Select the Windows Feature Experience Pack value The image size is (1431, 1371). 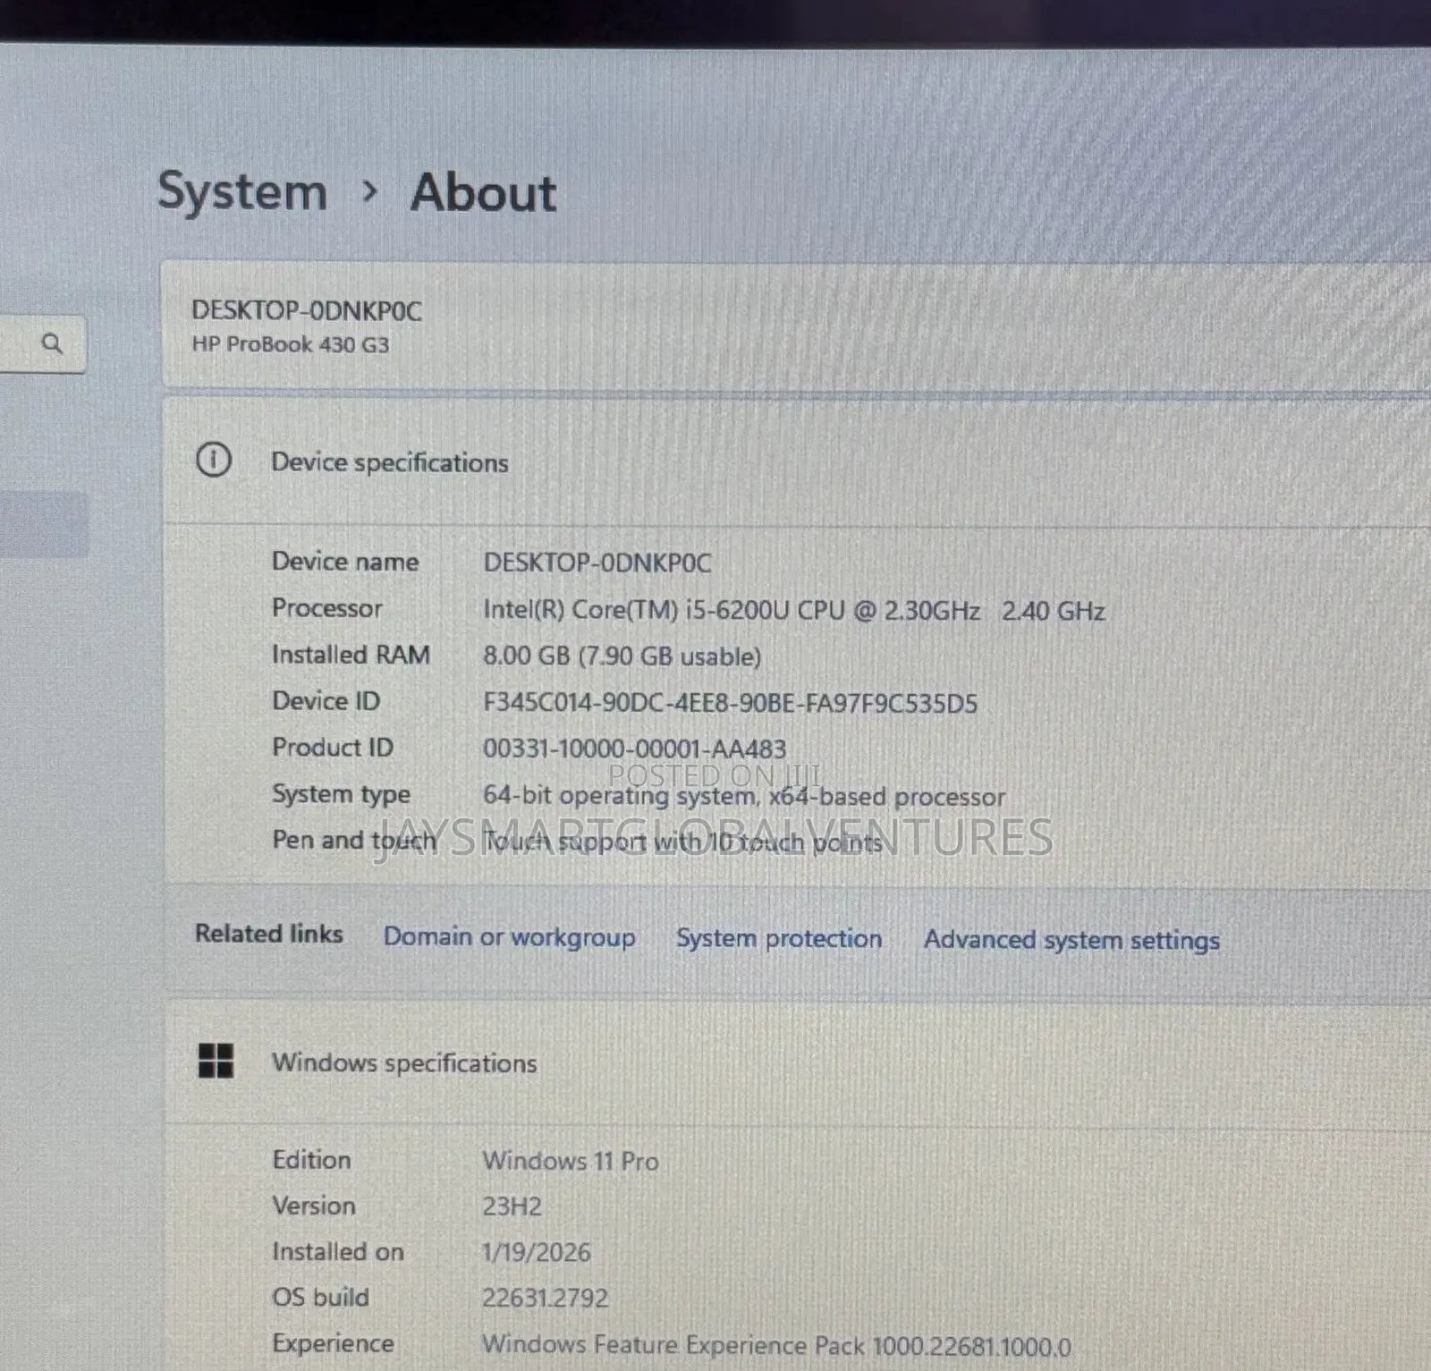[776, 1345]
